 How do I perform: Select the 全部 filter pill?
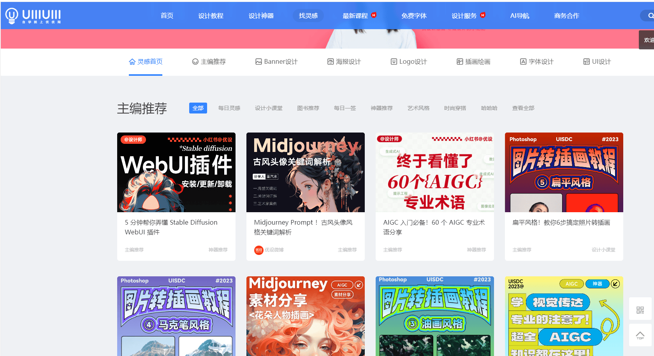198,108
